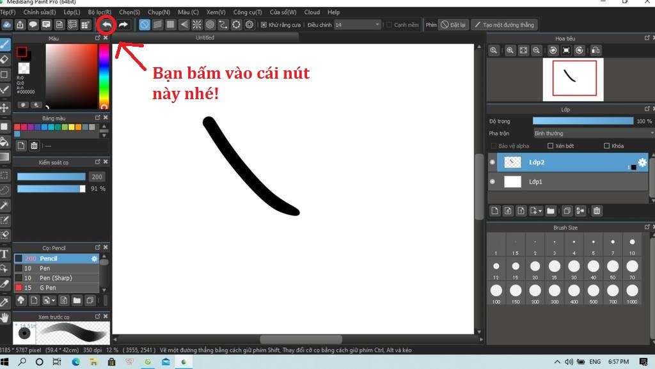Delete layer with trash icon in Lớp panel
The image size is (655, 369).
[597, 211]
